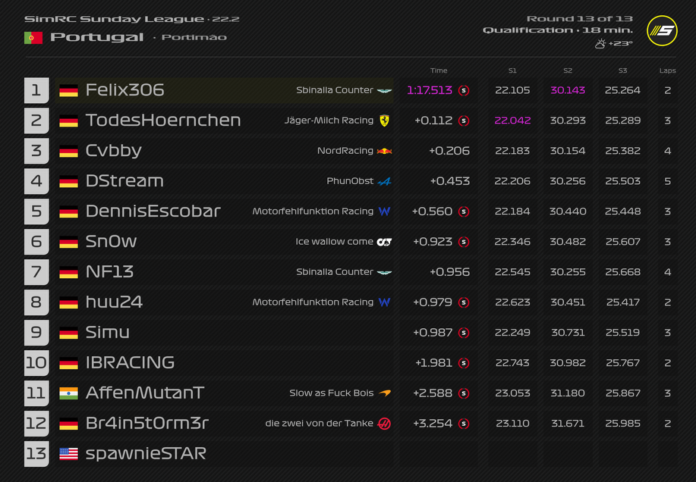Click the Red Bull logo beside NordRacing
Viewport: 696px width, 482px height.
[x=385, y=151]
